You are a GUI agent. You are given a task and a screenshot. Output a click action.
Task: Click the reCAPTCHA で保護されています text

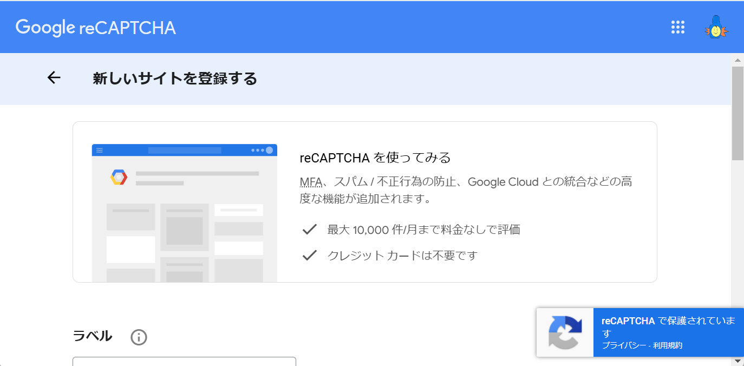coord(669,327)
